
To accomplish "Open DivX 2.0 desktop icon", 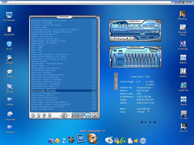I will pos(183,127).
